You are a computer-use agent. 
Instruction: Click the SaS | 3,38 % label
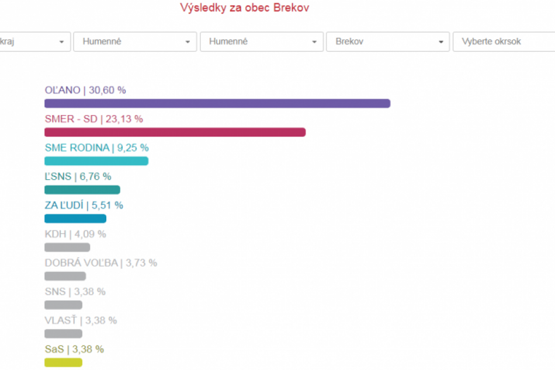pyautogui.click(x=74, y=349)
